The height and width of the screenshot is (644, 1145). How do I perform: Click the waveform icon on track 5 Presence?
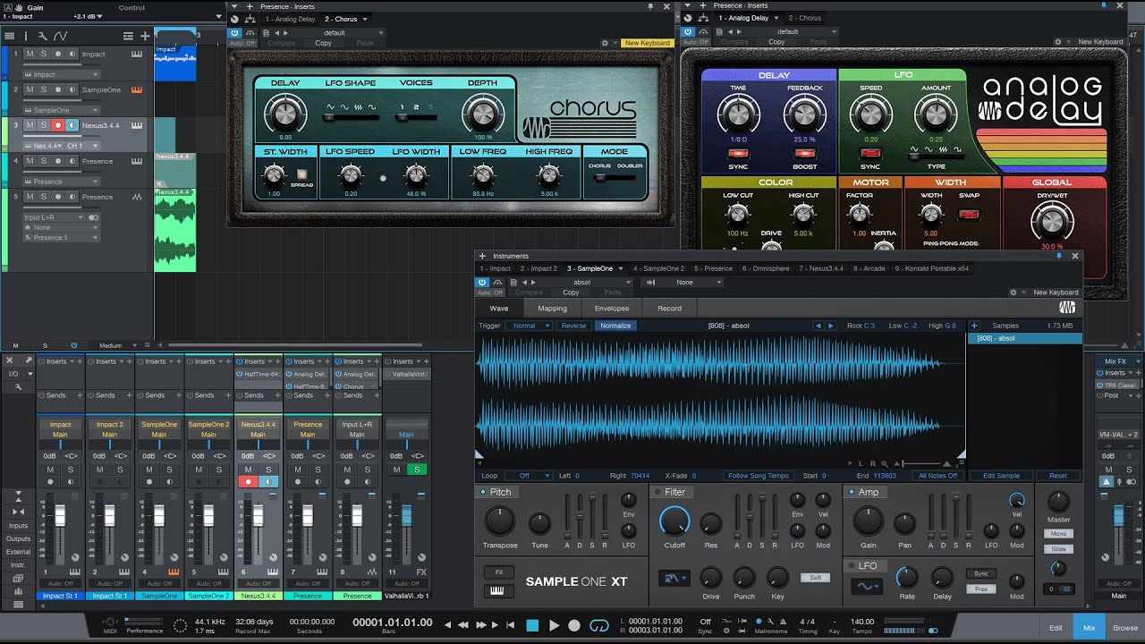pos(137,197)
